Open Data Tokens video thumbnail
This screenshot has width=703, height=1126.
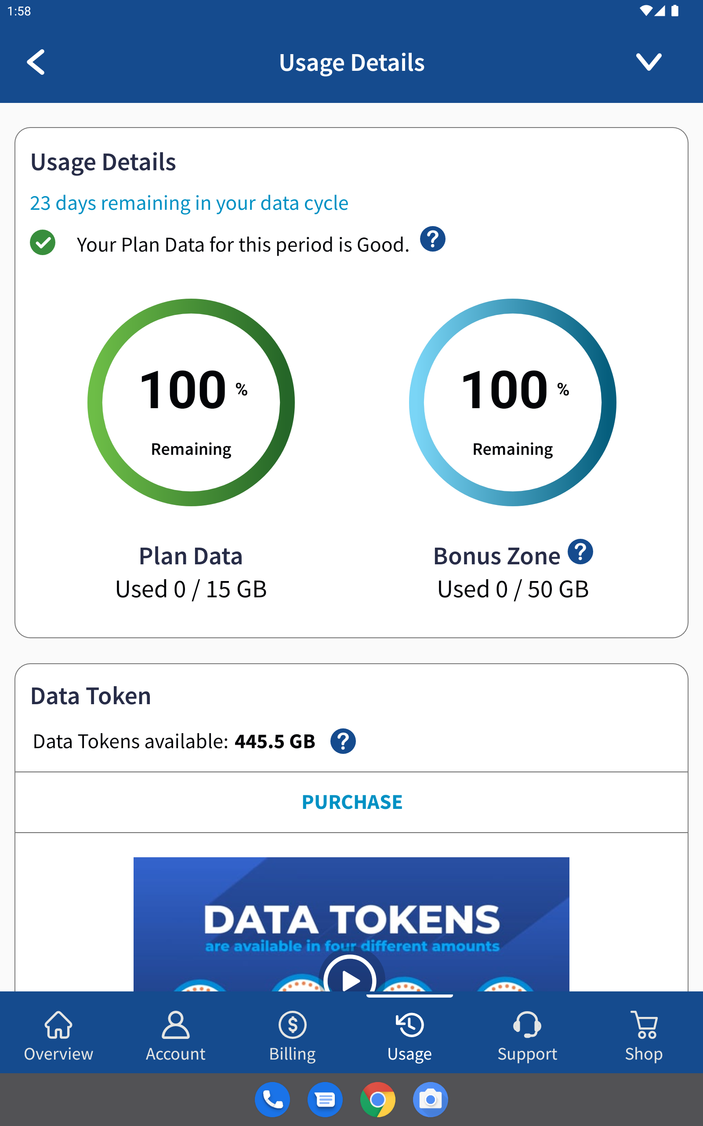tap(351, 924)
